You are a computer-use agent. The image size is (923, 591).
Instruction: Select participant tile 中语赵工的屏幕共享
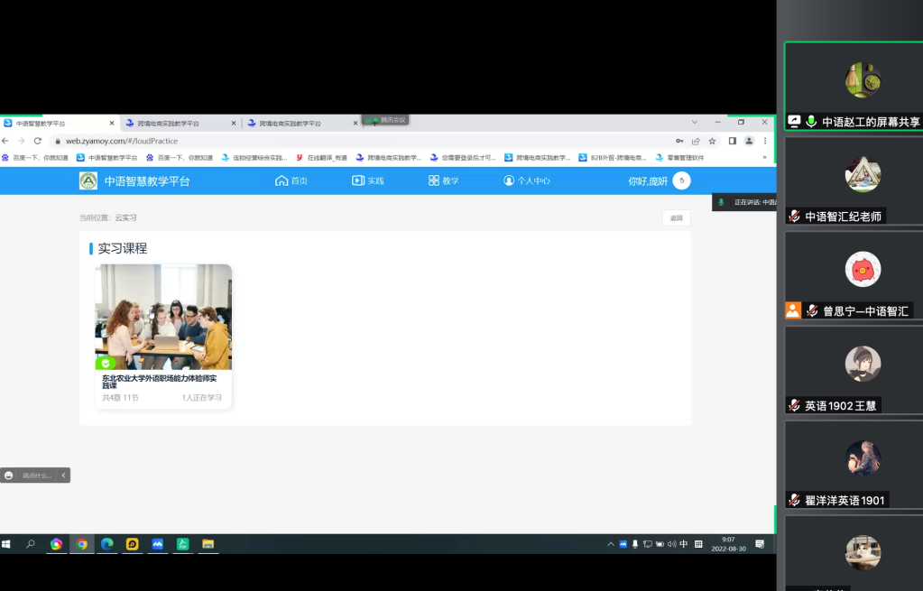854,87
